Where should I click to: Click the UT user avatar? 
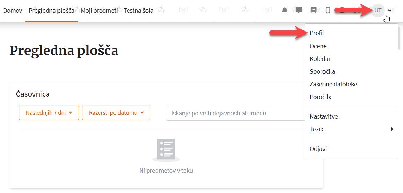pos(378,11)
